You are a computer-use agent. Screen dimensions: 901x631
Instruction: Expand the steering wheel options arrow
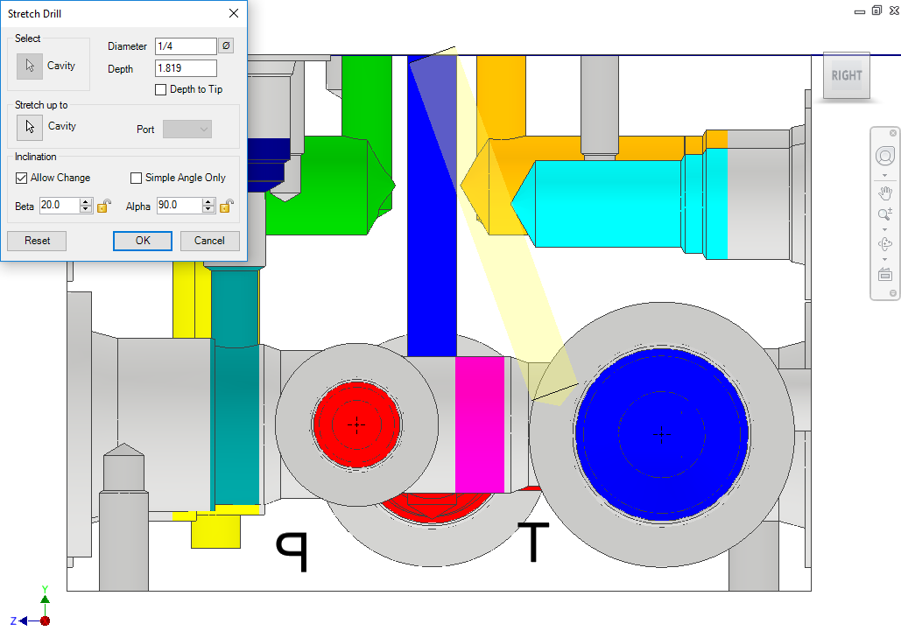tap(885, 176)
